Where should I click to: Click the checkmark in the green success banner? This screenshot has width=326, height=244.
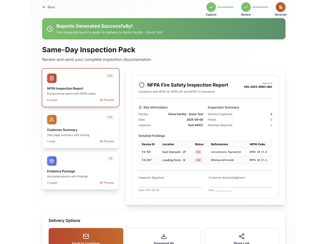pyautogui.click(x=50, y=28)
